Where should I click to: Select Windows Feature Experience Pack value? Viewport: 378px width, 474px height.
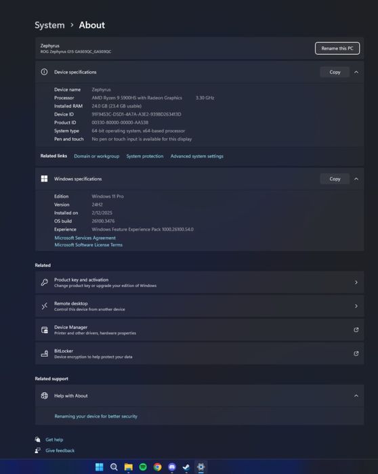(x=143, y=230)
